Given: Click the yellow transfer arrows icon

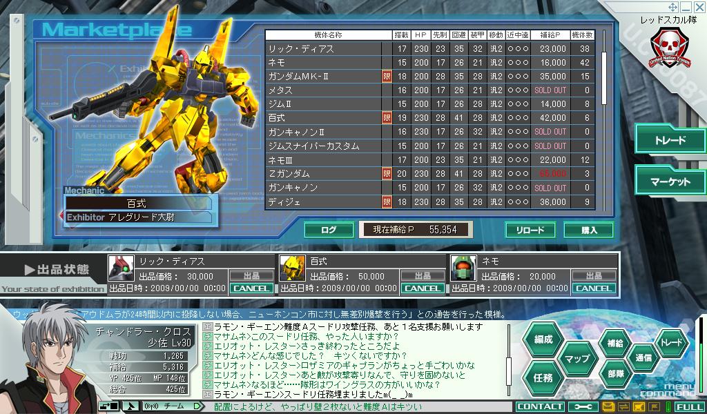Looking at the screenshot, I should (x=623, y=407).
